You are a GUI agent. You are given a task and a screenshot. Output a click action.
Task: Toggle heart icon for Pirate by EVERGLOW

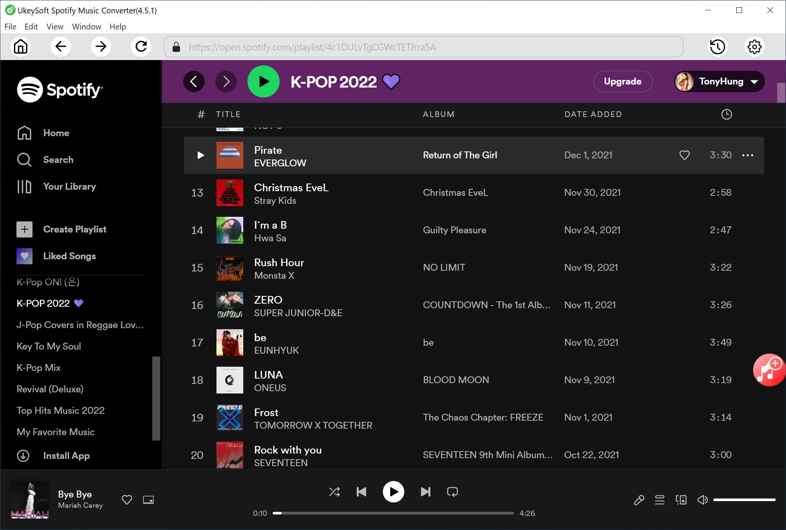coord(684,155)
